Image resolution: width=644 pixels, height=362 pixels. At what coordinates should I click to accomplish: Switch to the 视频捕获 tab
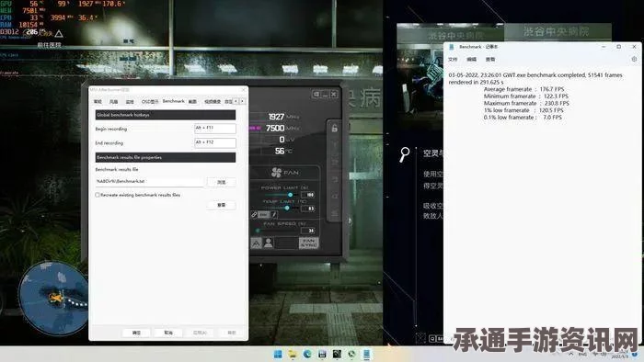(213, 102)
